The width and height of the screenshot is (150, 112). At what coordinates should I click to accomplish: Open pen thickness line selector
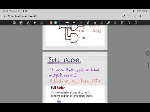(x=67, y=23)
